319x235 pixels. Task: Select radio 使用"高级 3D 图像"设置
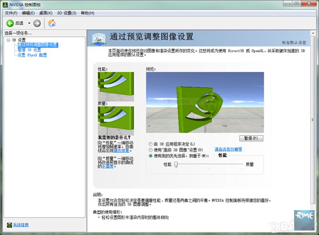151,150
